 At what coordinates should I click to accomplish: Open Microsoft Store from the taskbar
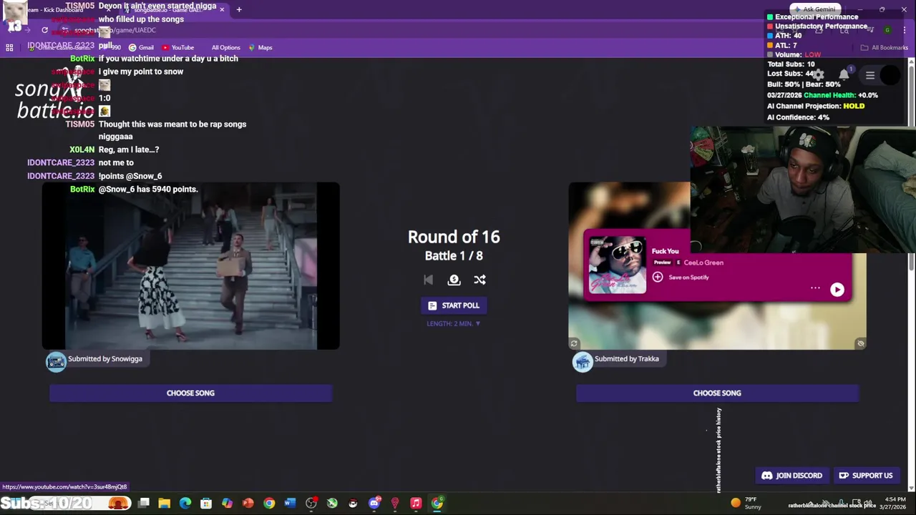(206, 504)
